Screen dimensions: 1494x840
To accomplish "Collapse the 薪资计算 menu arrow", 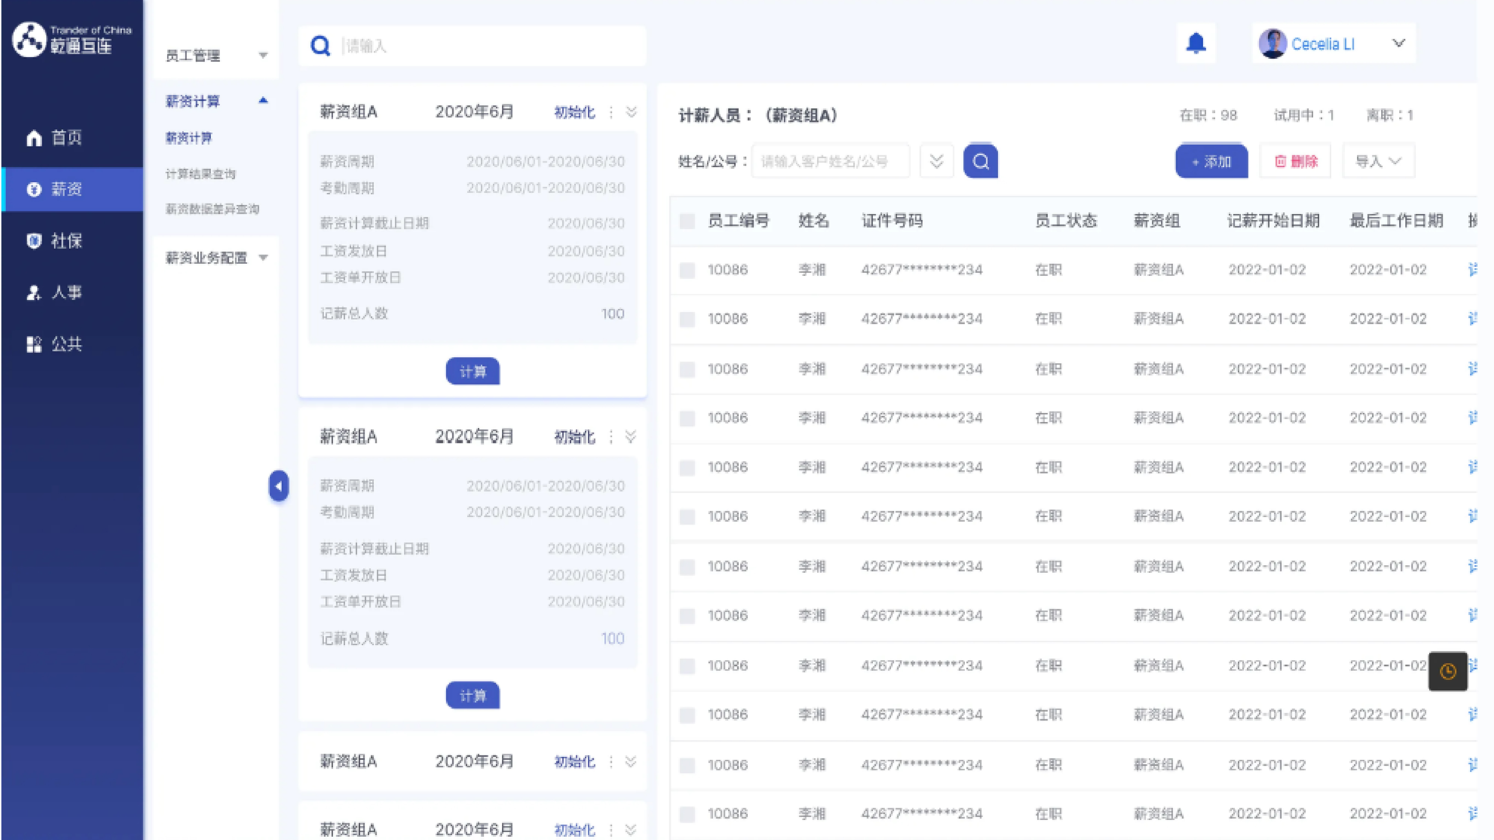I will [263, 100].
